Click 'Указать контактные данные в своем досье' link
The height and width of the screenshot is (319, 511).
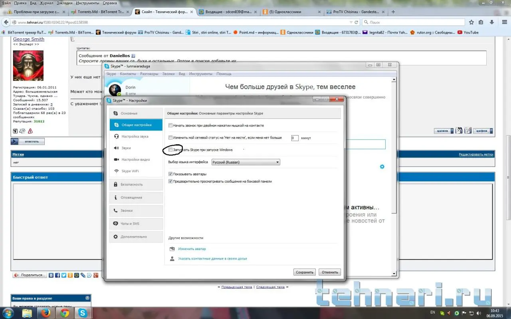coord(212,259)
